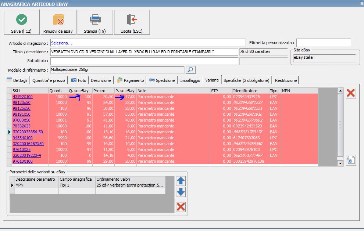364x231 pixels.
Task: Click the Stampa (F9) printer button
Action: click(x=95, y=22)
